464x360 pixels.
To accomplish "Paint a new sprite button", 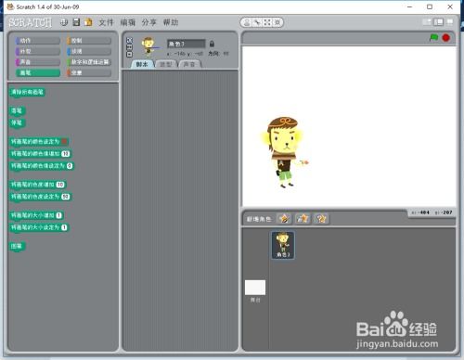I will [284, 219].
